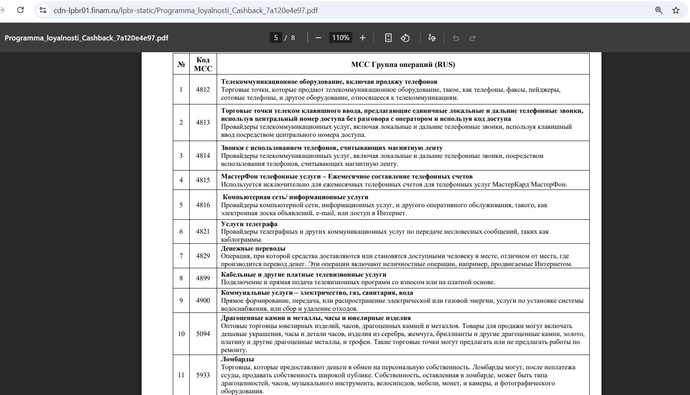Screen dimensions: 690x395
Task: Click the URL in the address bar
Action: point(185,10)
